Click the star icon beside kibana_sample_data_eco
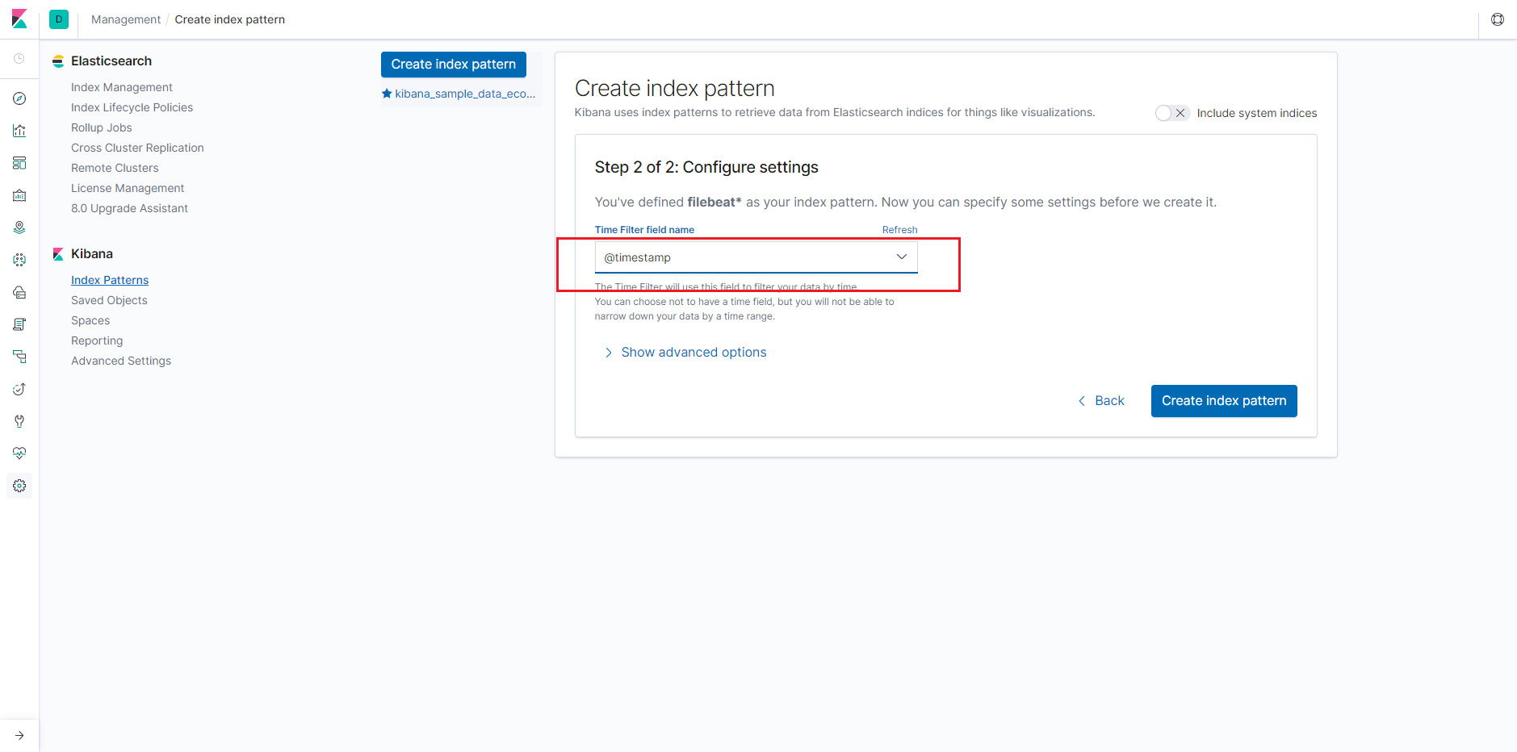Image resolution: width=1517 pixels, height=752 pixels. tap(387, 94)
